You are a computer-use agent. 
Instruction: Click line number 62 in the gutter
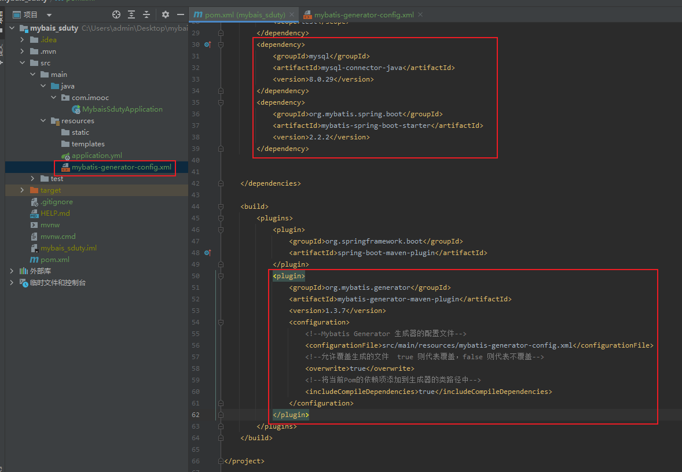point(196,415)
